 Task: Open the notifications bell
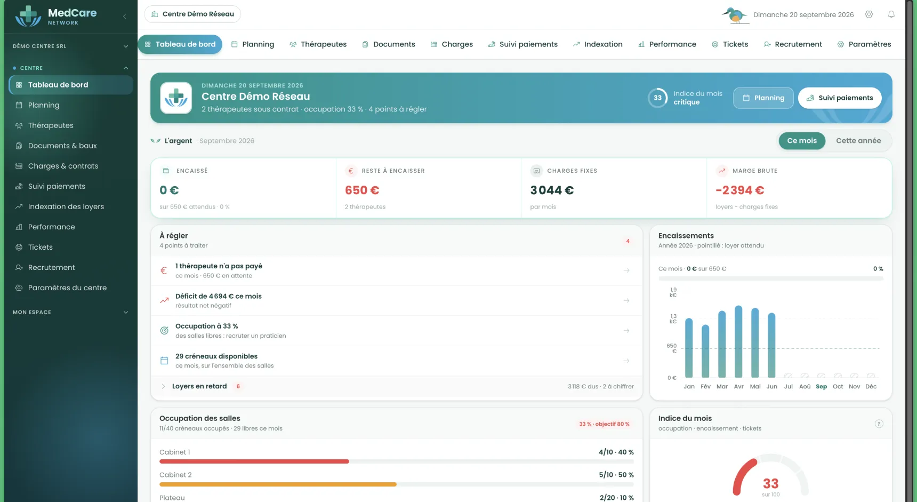click(891, 14)
